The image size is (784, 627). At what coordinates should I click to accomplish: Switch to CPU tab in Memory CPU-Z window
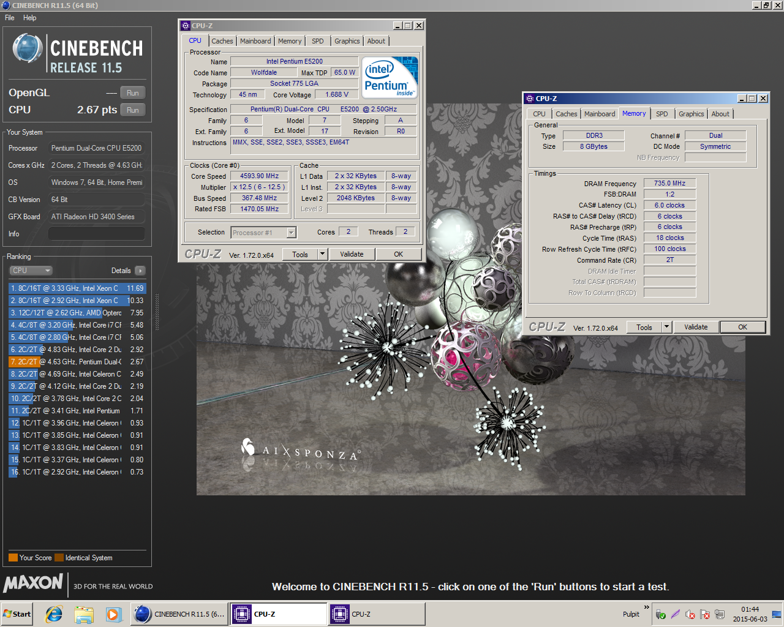(539, 114)
